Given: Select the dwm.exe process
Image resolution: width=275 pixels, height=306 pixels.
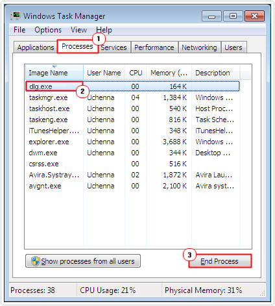Looking at the screenshot, I should point(132,153).
